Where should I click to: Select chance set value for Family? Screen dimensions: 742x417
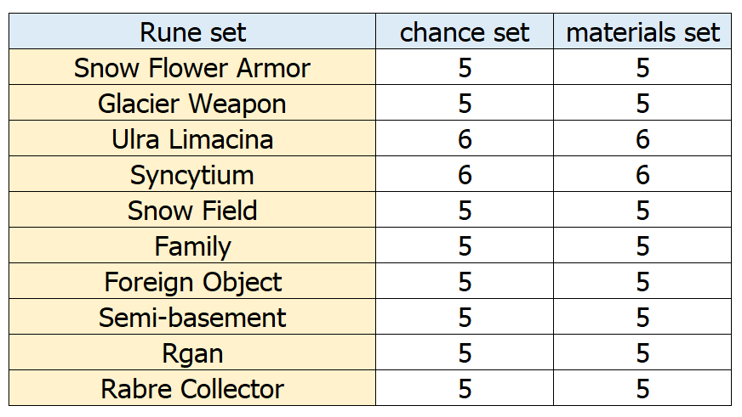465,245
